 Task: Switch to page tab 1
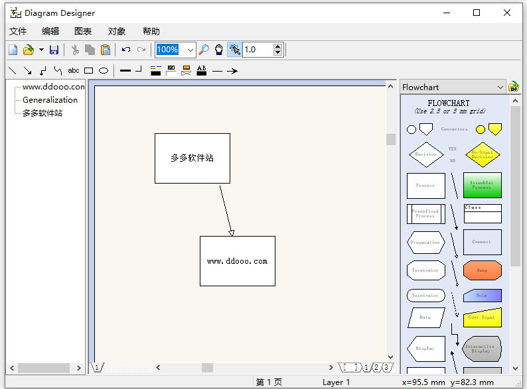(97, 368)
